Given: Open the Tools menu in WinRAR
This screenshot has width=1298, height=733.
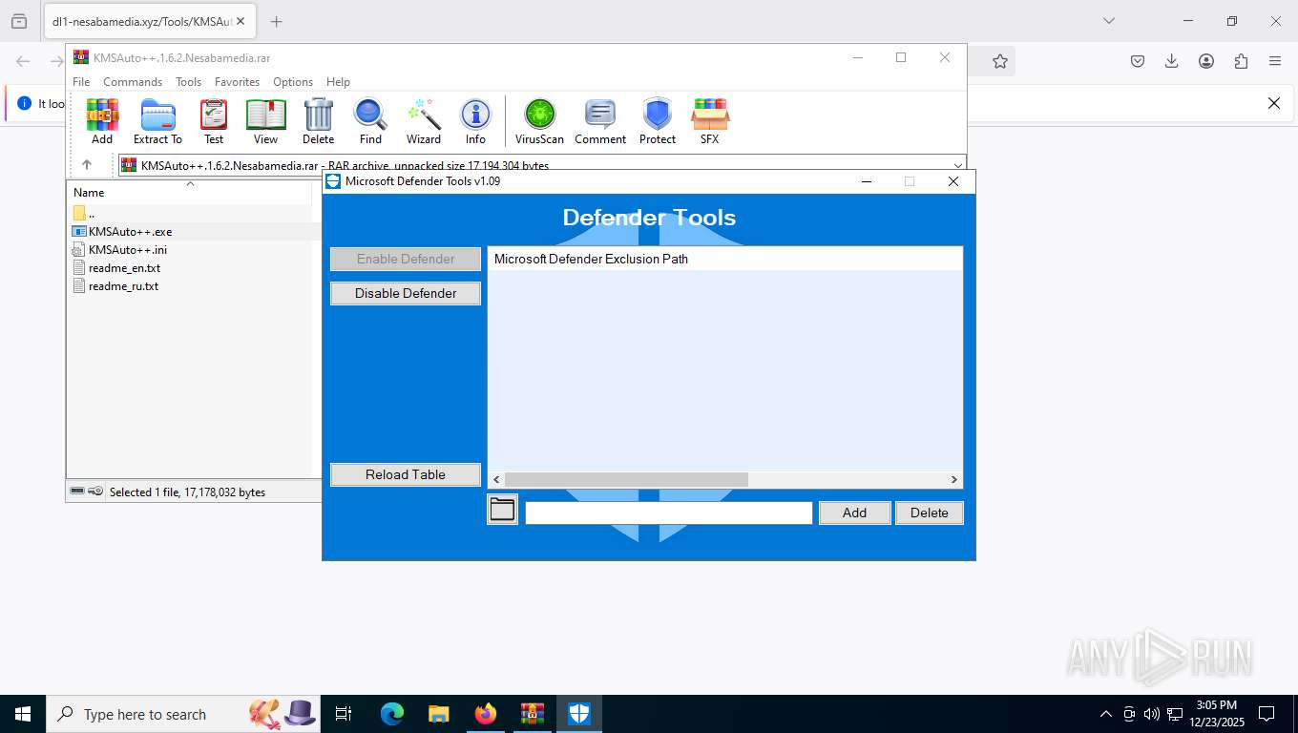Looking at the screenshot, I should click(x=188, y=82).
